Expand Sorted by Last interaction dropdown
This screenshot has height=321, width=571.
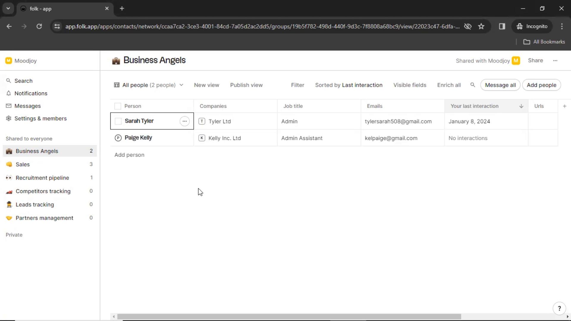(349, 85)
